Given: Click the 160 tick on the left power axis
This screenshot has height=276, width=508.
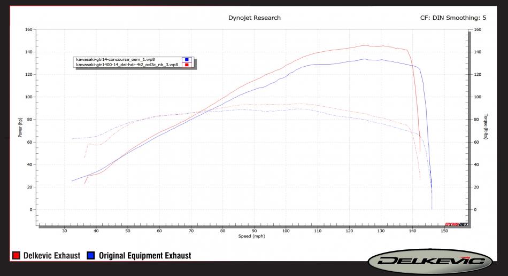Looking at the screenshot, I should pyautogui.click(x=28, y=29).
